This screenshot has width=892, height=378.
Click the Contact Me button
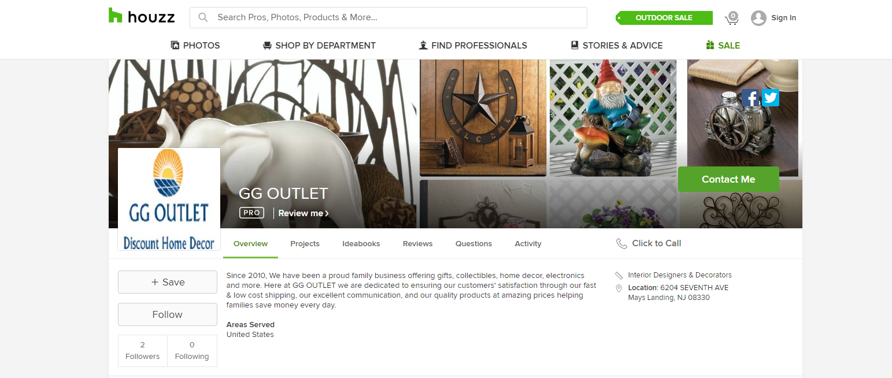tap(728, 179)
